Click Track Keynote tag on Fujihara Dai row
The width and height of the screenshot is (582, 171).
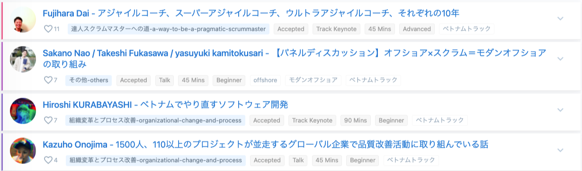tap(336, 29)
